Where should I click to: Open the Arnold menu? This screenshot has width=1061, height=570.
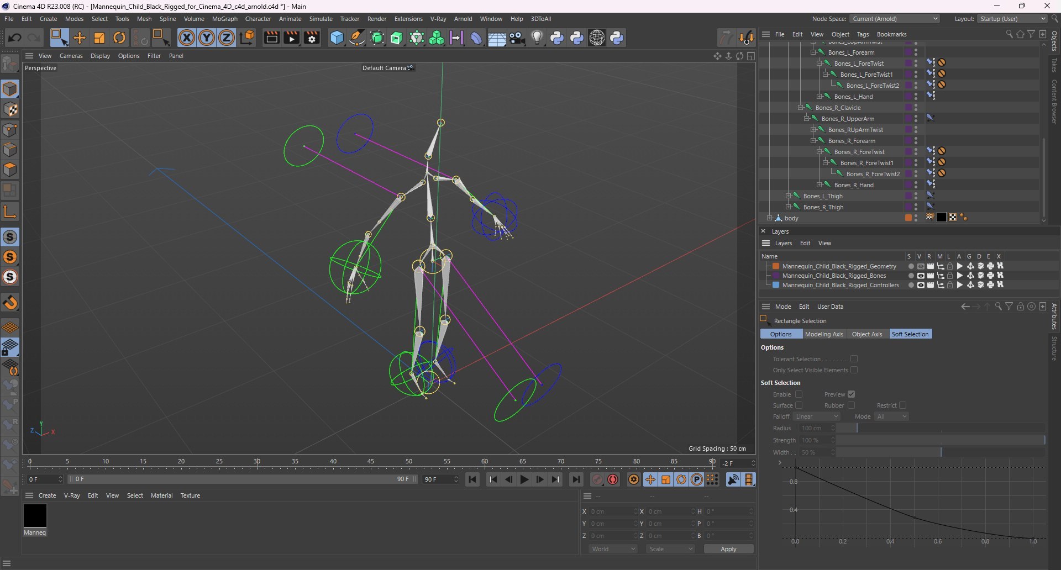tap(463, 19)
